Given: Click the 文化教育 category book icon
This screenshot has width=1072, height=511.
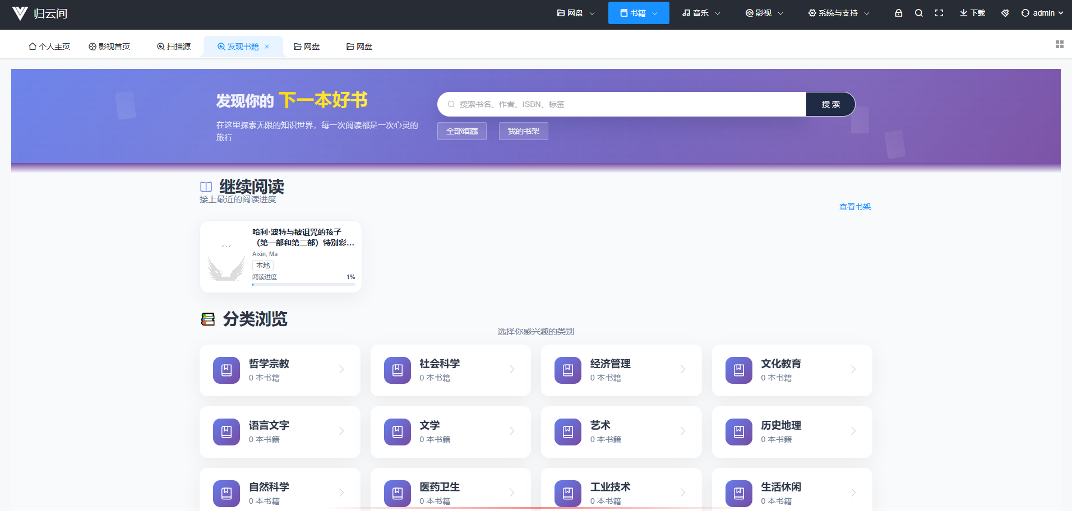Looking at the screenshot, I should coord(739,370).
